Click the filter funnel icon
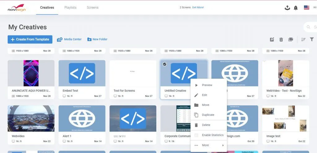 (x=312, y=39)
